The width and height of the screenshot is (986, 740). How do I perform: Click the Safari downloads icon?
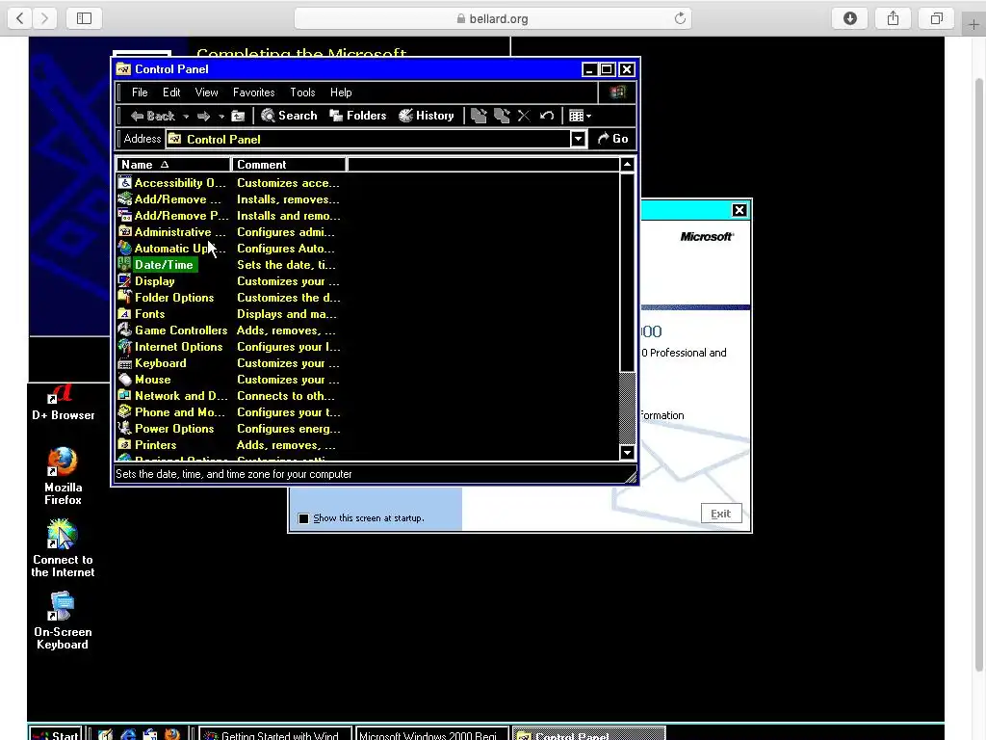[850, 18]
